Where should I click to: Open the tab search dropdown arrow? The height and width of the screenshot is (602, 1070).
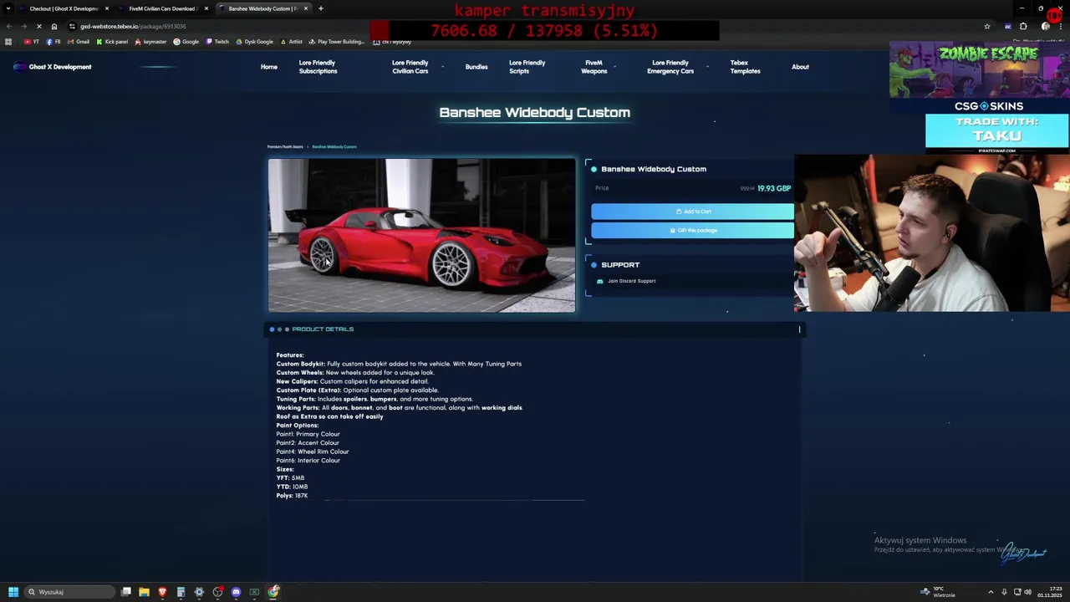click(8, 8)
